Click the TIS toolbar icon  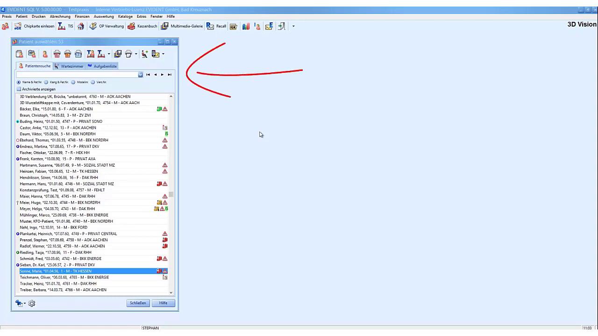point(65,27)
